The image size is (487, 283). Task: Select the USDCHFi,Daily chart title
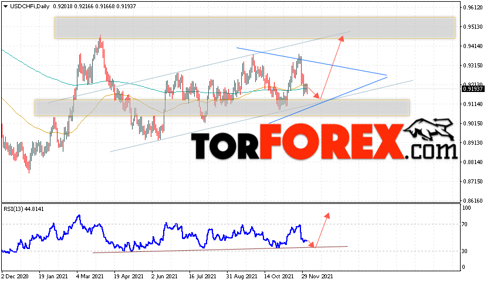point(29,6)
